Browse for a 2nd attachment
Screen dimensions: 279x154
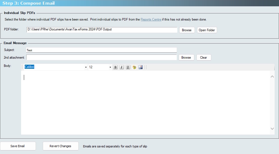coord(186,58)
